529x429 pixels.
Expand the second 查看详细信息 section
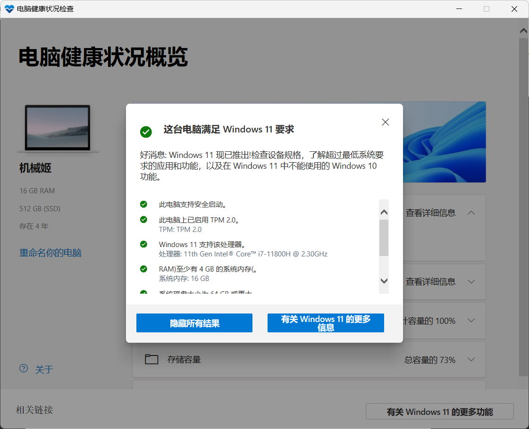(x=471, y=281)
